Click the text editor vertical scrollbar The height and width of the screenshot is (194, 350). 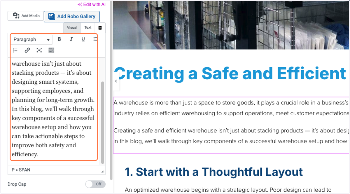click(102, 123)
